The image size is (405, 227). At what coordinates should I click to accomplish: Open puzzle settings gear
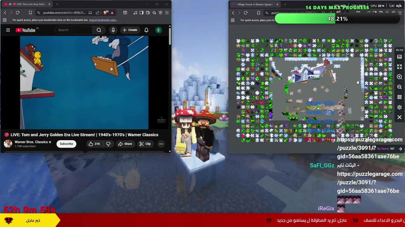point(399,107)
